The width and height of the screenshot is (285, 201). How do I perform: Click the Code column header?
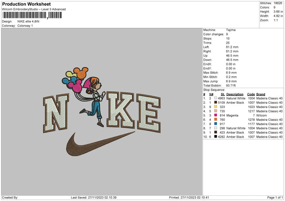click(251, 94)
